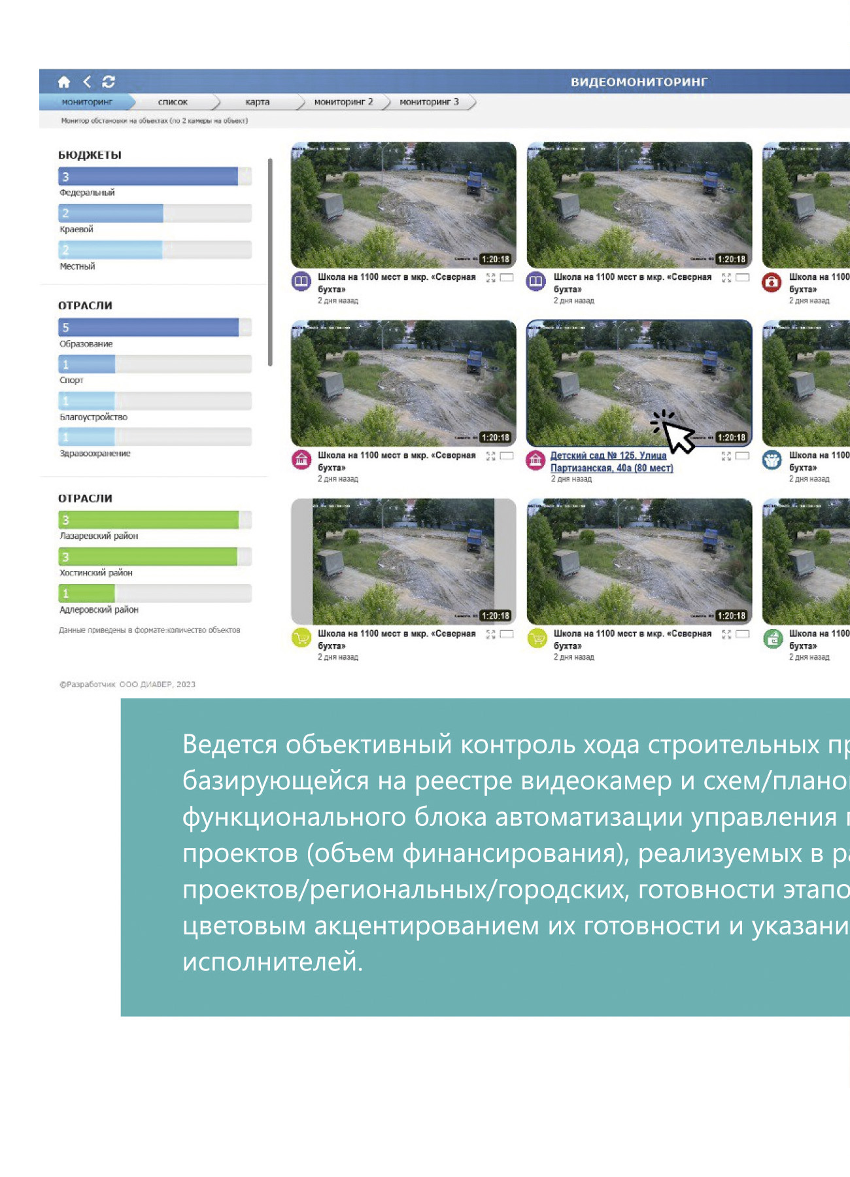Choose the green Лазаревский район bar

tap(148, 520)
